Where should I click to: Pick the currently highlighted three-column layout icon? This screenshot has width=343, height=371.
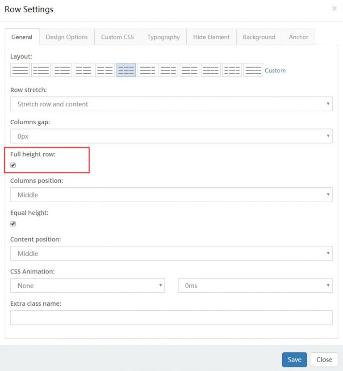point(126,70)
